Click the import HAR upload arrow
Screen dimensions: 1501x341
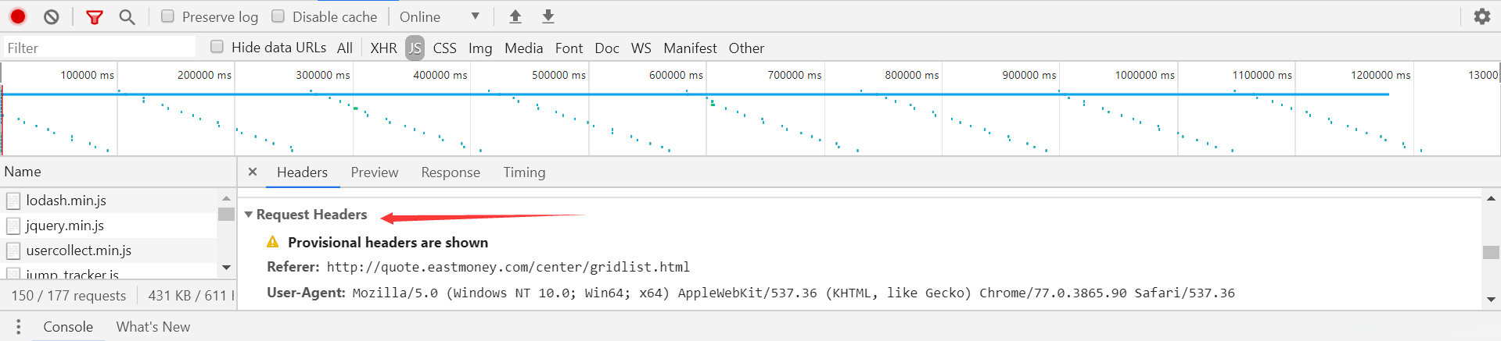point(515,16)
